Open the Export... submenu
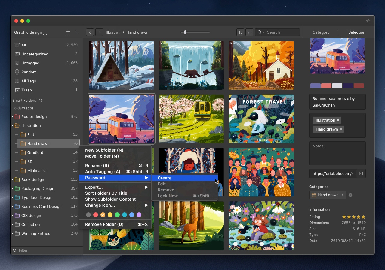This screenshot has width=385, height=270. [x=115, y=187]
